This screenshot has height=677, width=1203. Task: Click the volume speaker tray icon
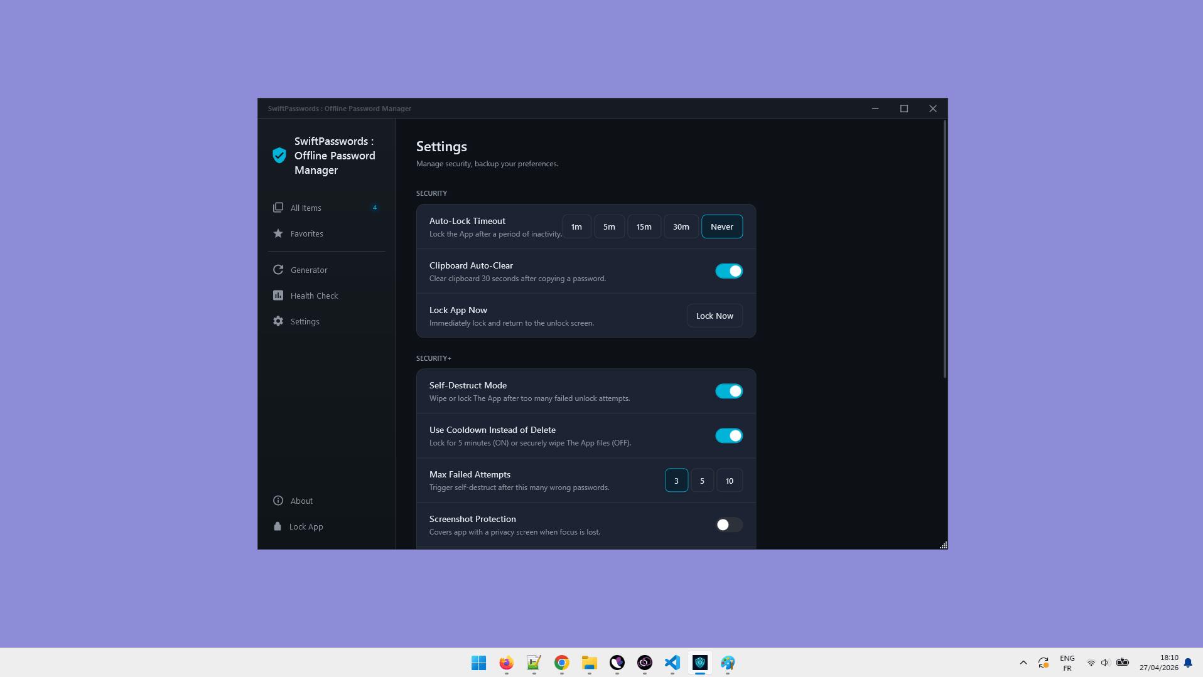[x=1105, y=663]
